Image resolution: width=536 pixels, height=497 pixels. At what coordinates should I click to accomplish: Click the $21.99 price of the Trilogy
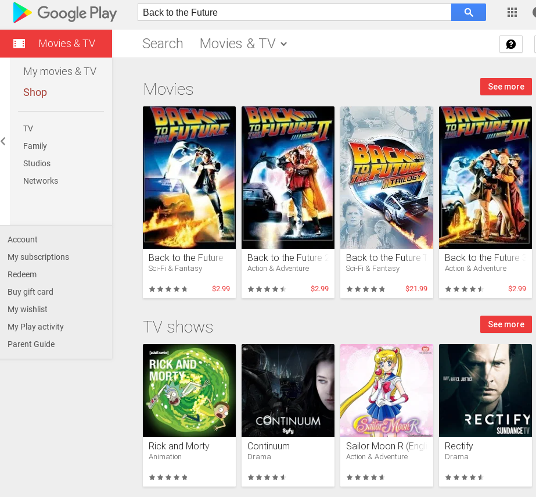pos(416,289)
